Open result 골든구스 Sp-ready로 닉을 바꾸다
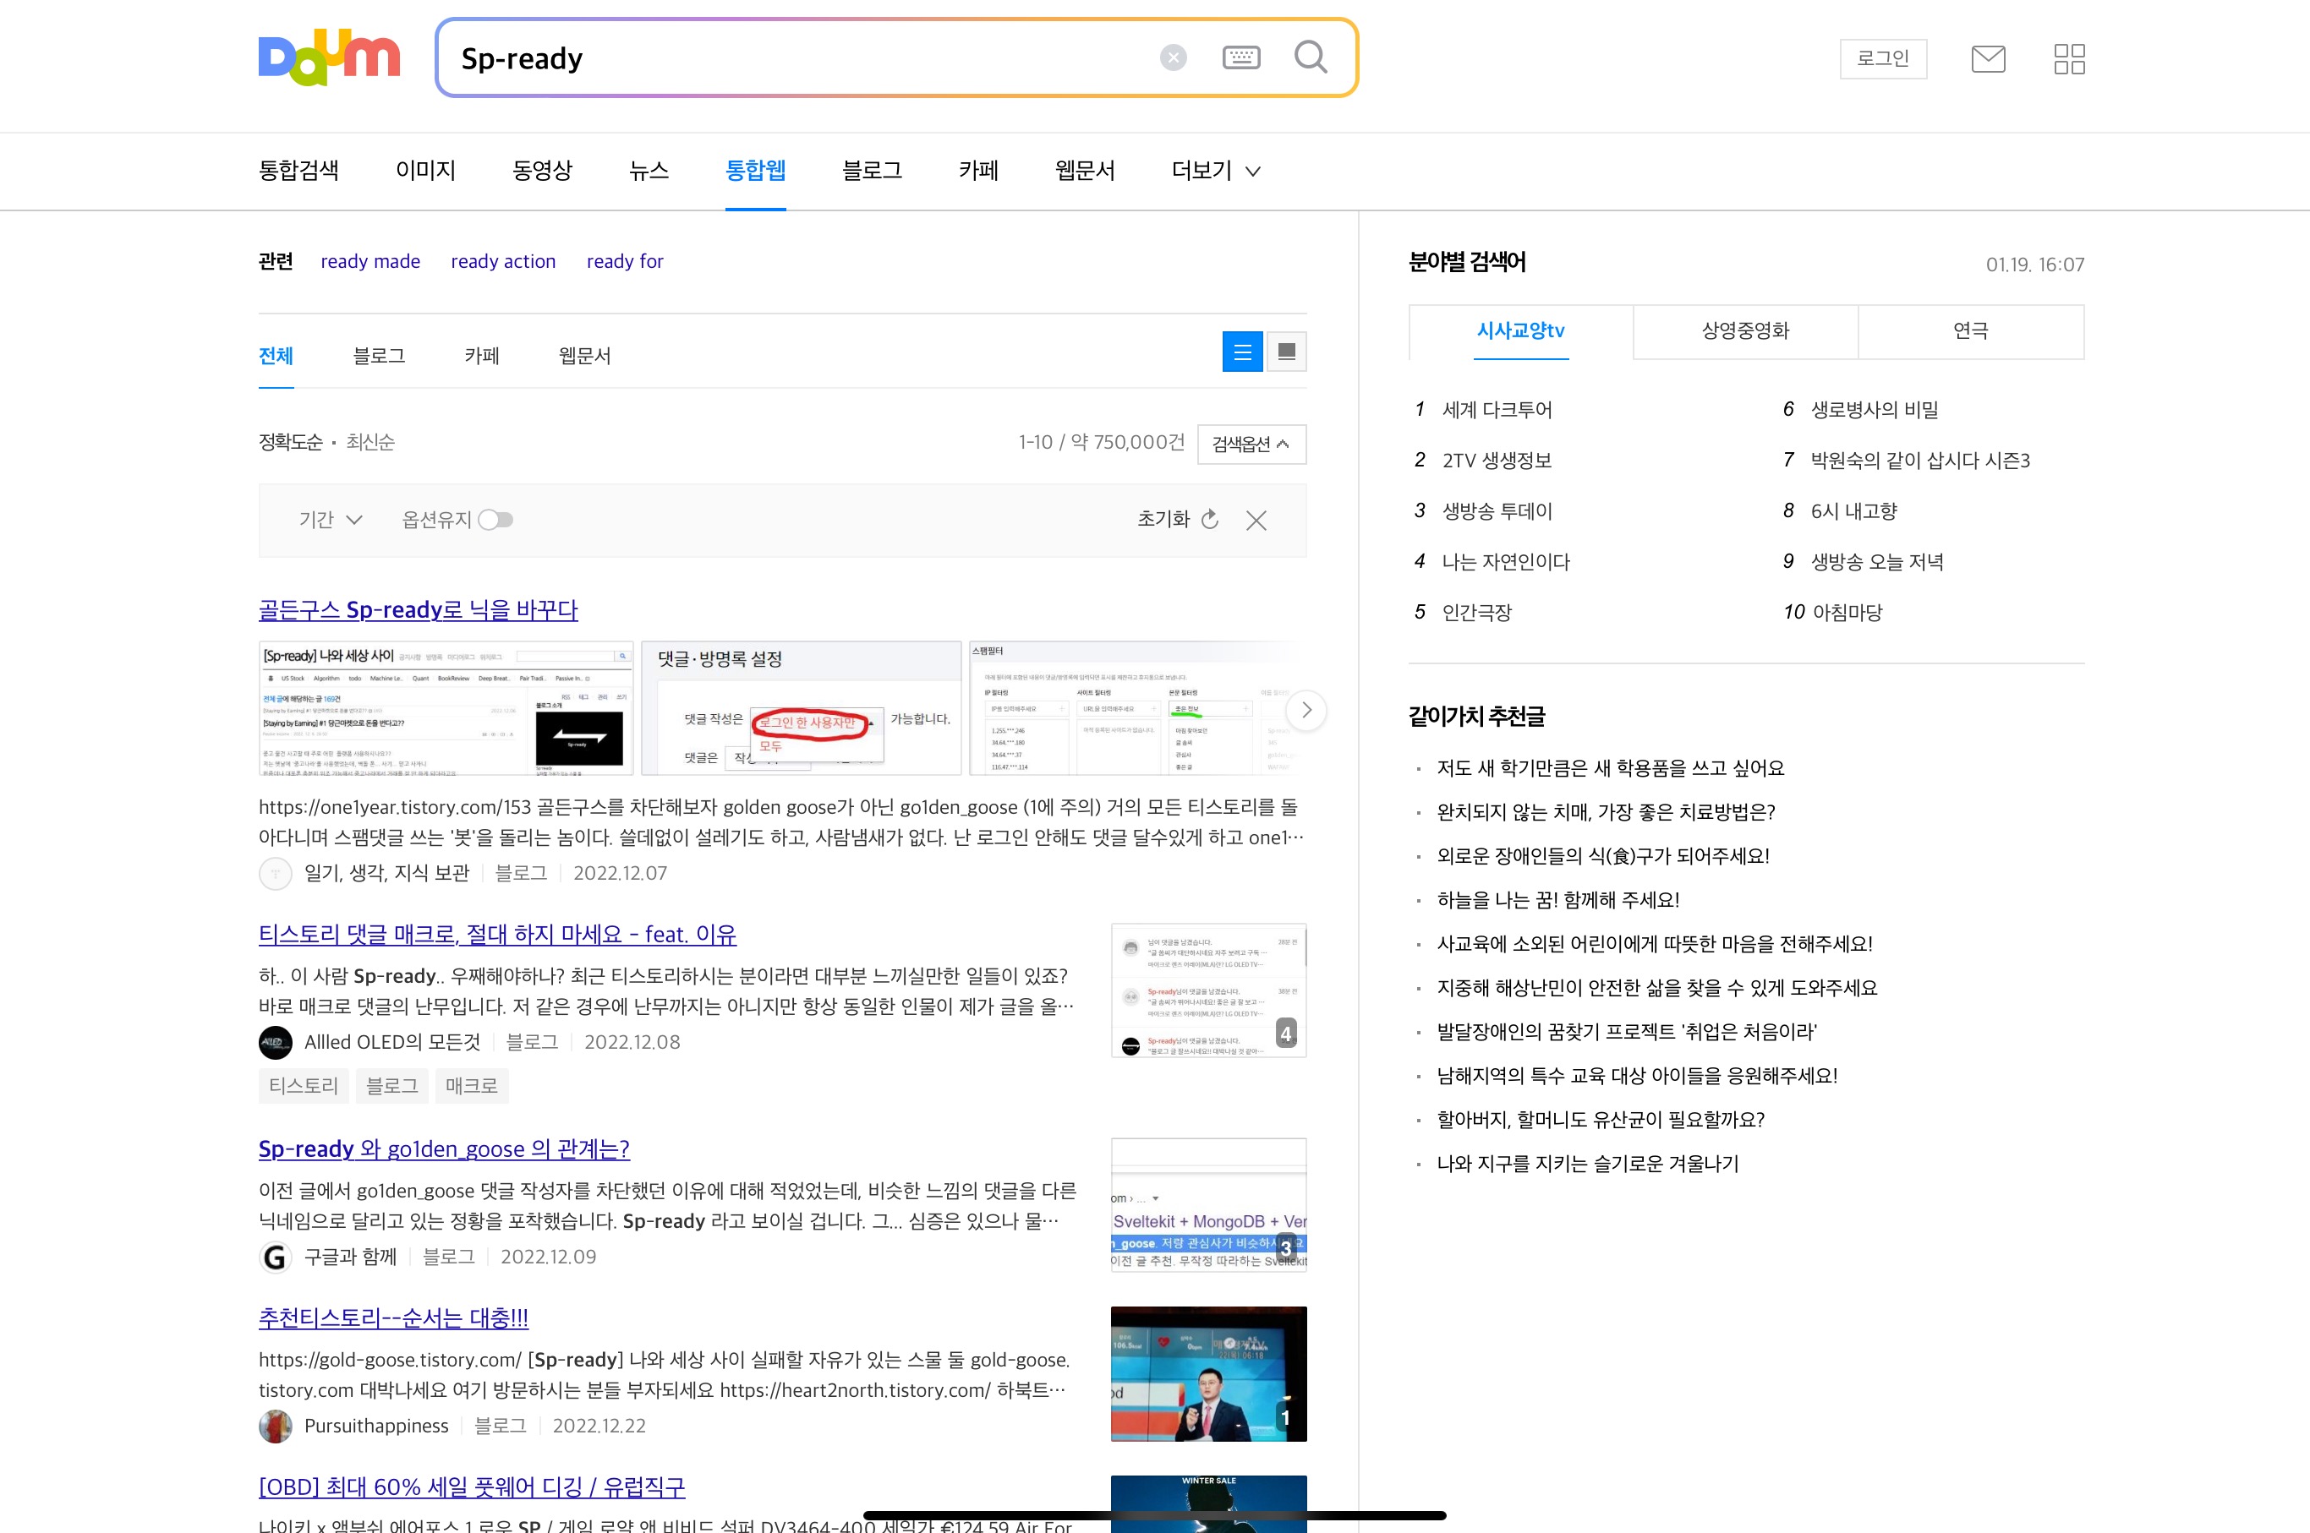Image resolution: width=2310 pixels, height=1533 pixels. click(418, 610)
